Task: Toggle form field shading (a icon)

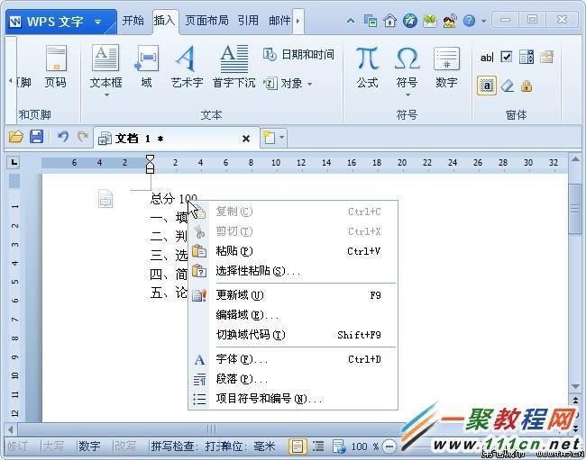Action: pyautogui.click(x=487, y=86)
